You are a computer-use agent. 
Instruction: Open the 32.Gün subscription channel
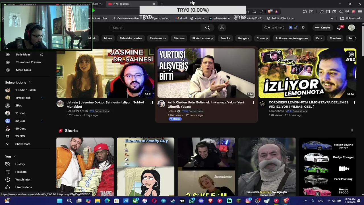tap(20, 121)
